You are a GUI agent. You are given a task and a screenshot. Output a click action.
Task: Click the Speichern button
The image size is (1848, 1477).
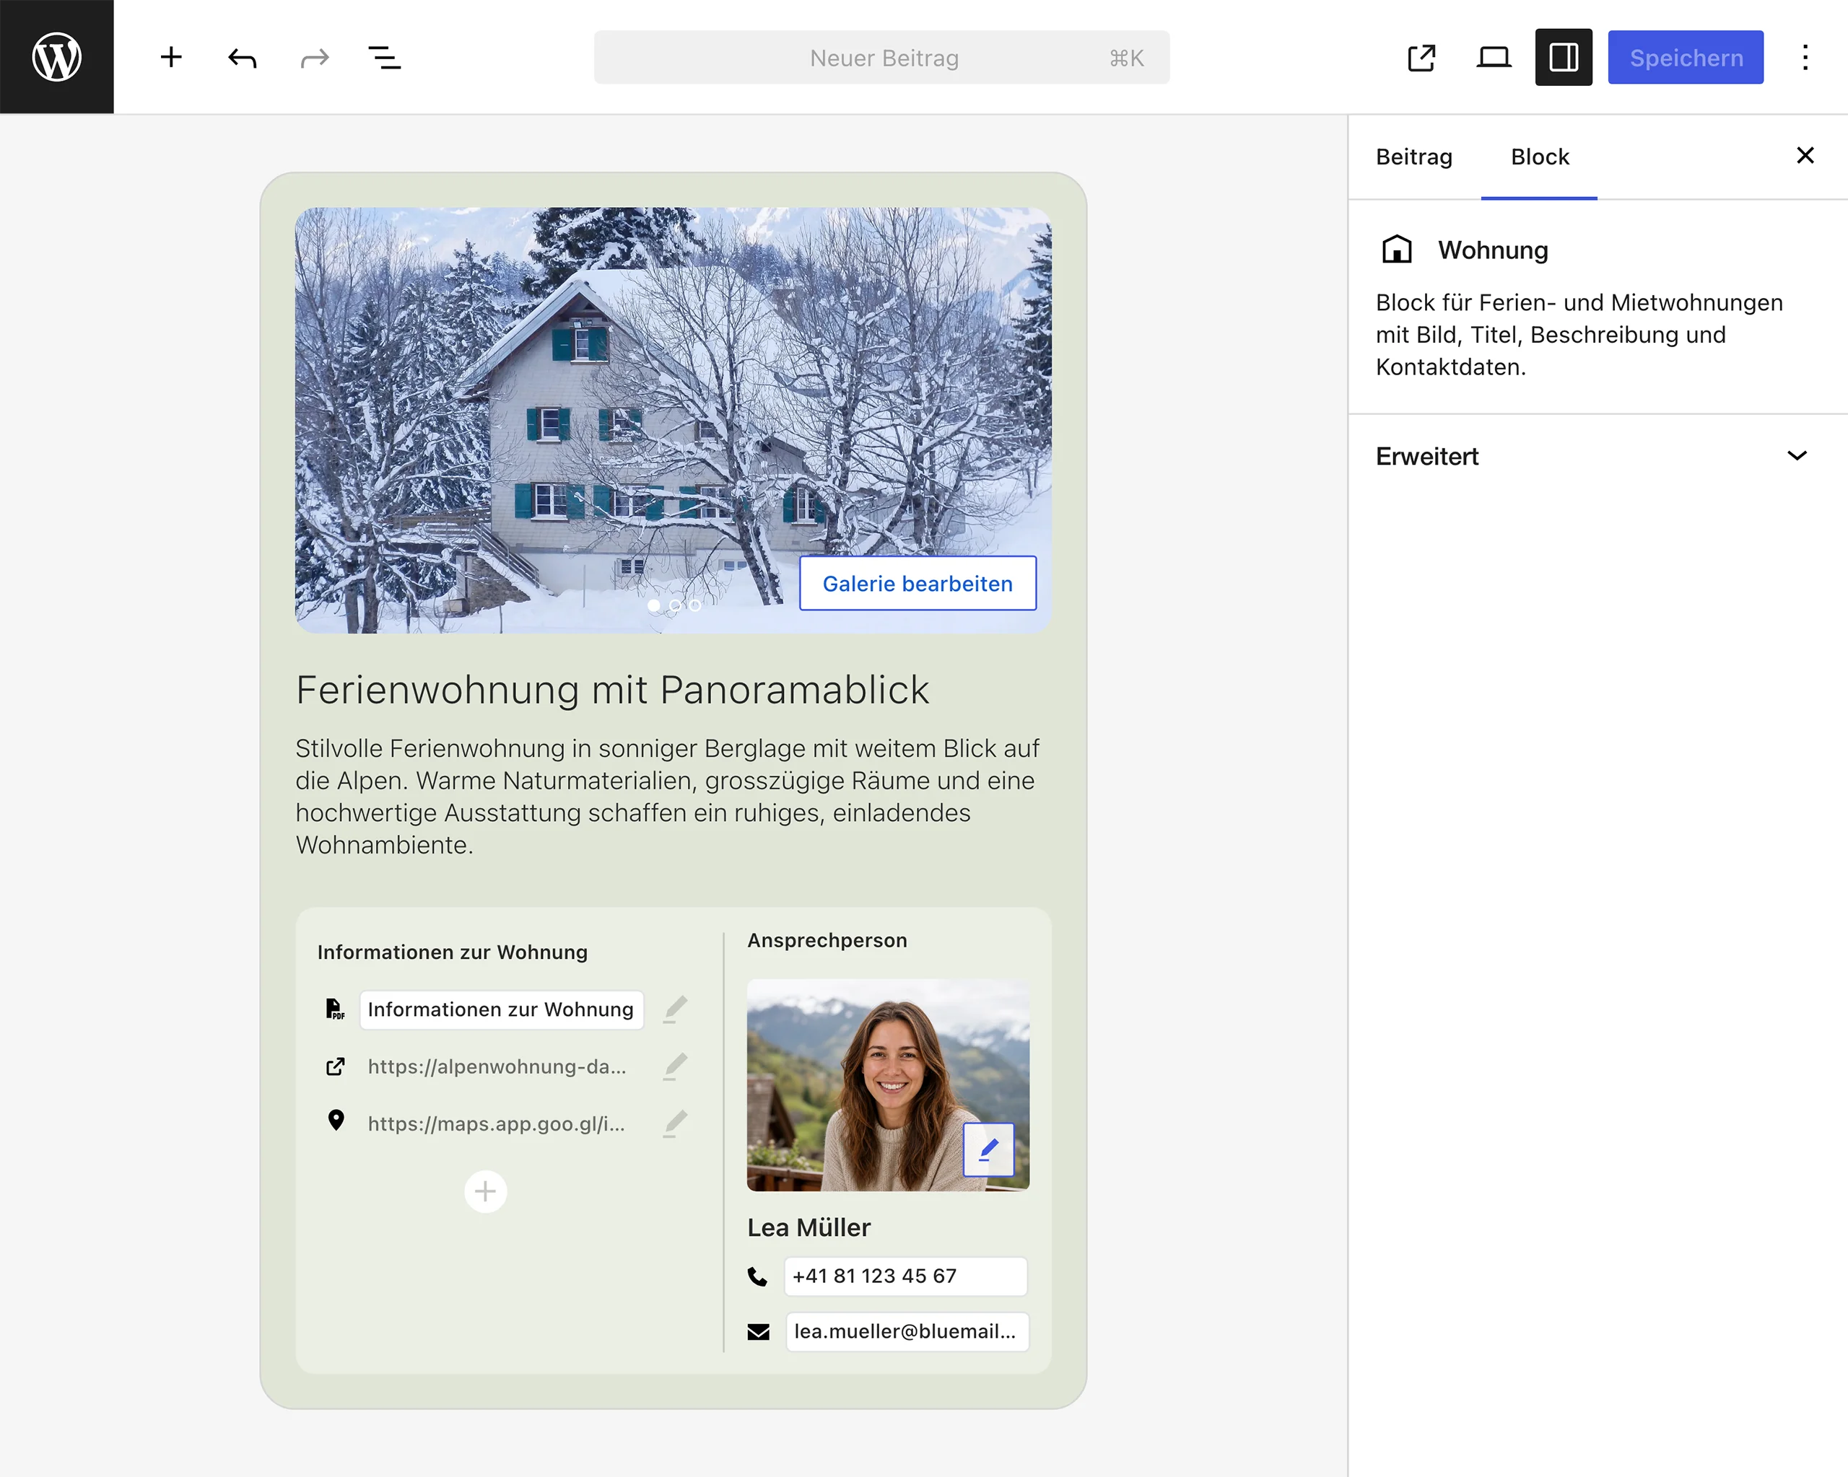point(1685,58)
